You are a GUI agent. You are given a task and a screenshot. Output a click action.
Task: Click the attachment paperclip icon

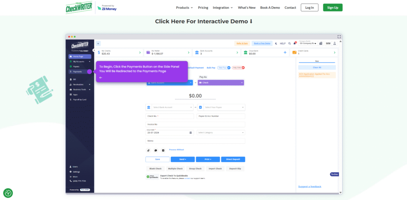tap(148, 150)
